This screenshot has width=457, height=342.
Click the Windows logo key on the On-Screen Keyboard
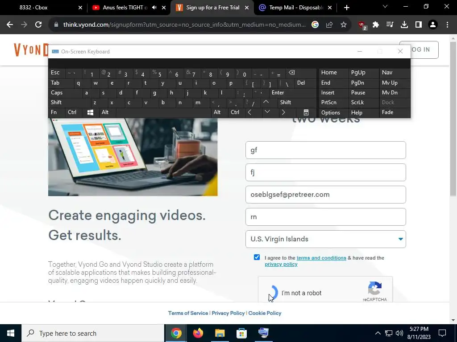click(90, 112)
